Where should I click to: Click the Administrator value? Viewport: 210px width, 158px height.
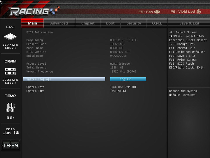coord(121,63)
